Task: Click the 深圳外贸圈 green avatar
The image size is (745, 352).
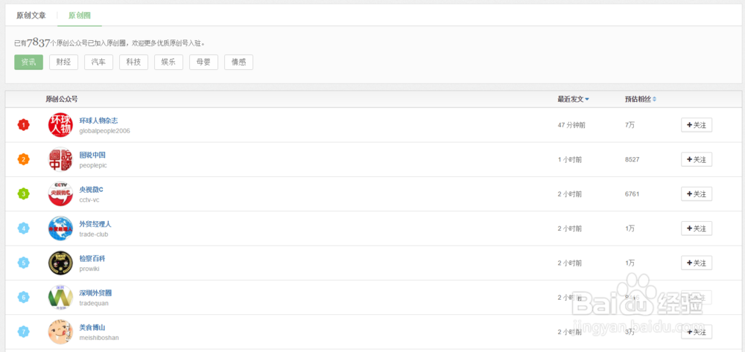Action: pos(60,297)
